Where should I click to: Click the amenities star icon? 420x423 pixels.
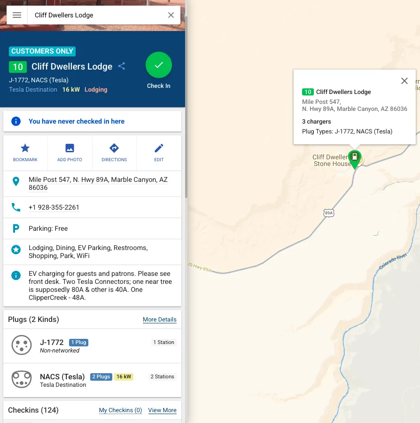16,250
